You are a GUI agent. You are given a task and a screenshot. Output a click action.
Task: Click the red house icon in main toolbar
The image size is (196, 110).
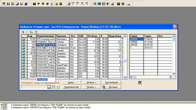pyautogui.click(x=4, y=4)
